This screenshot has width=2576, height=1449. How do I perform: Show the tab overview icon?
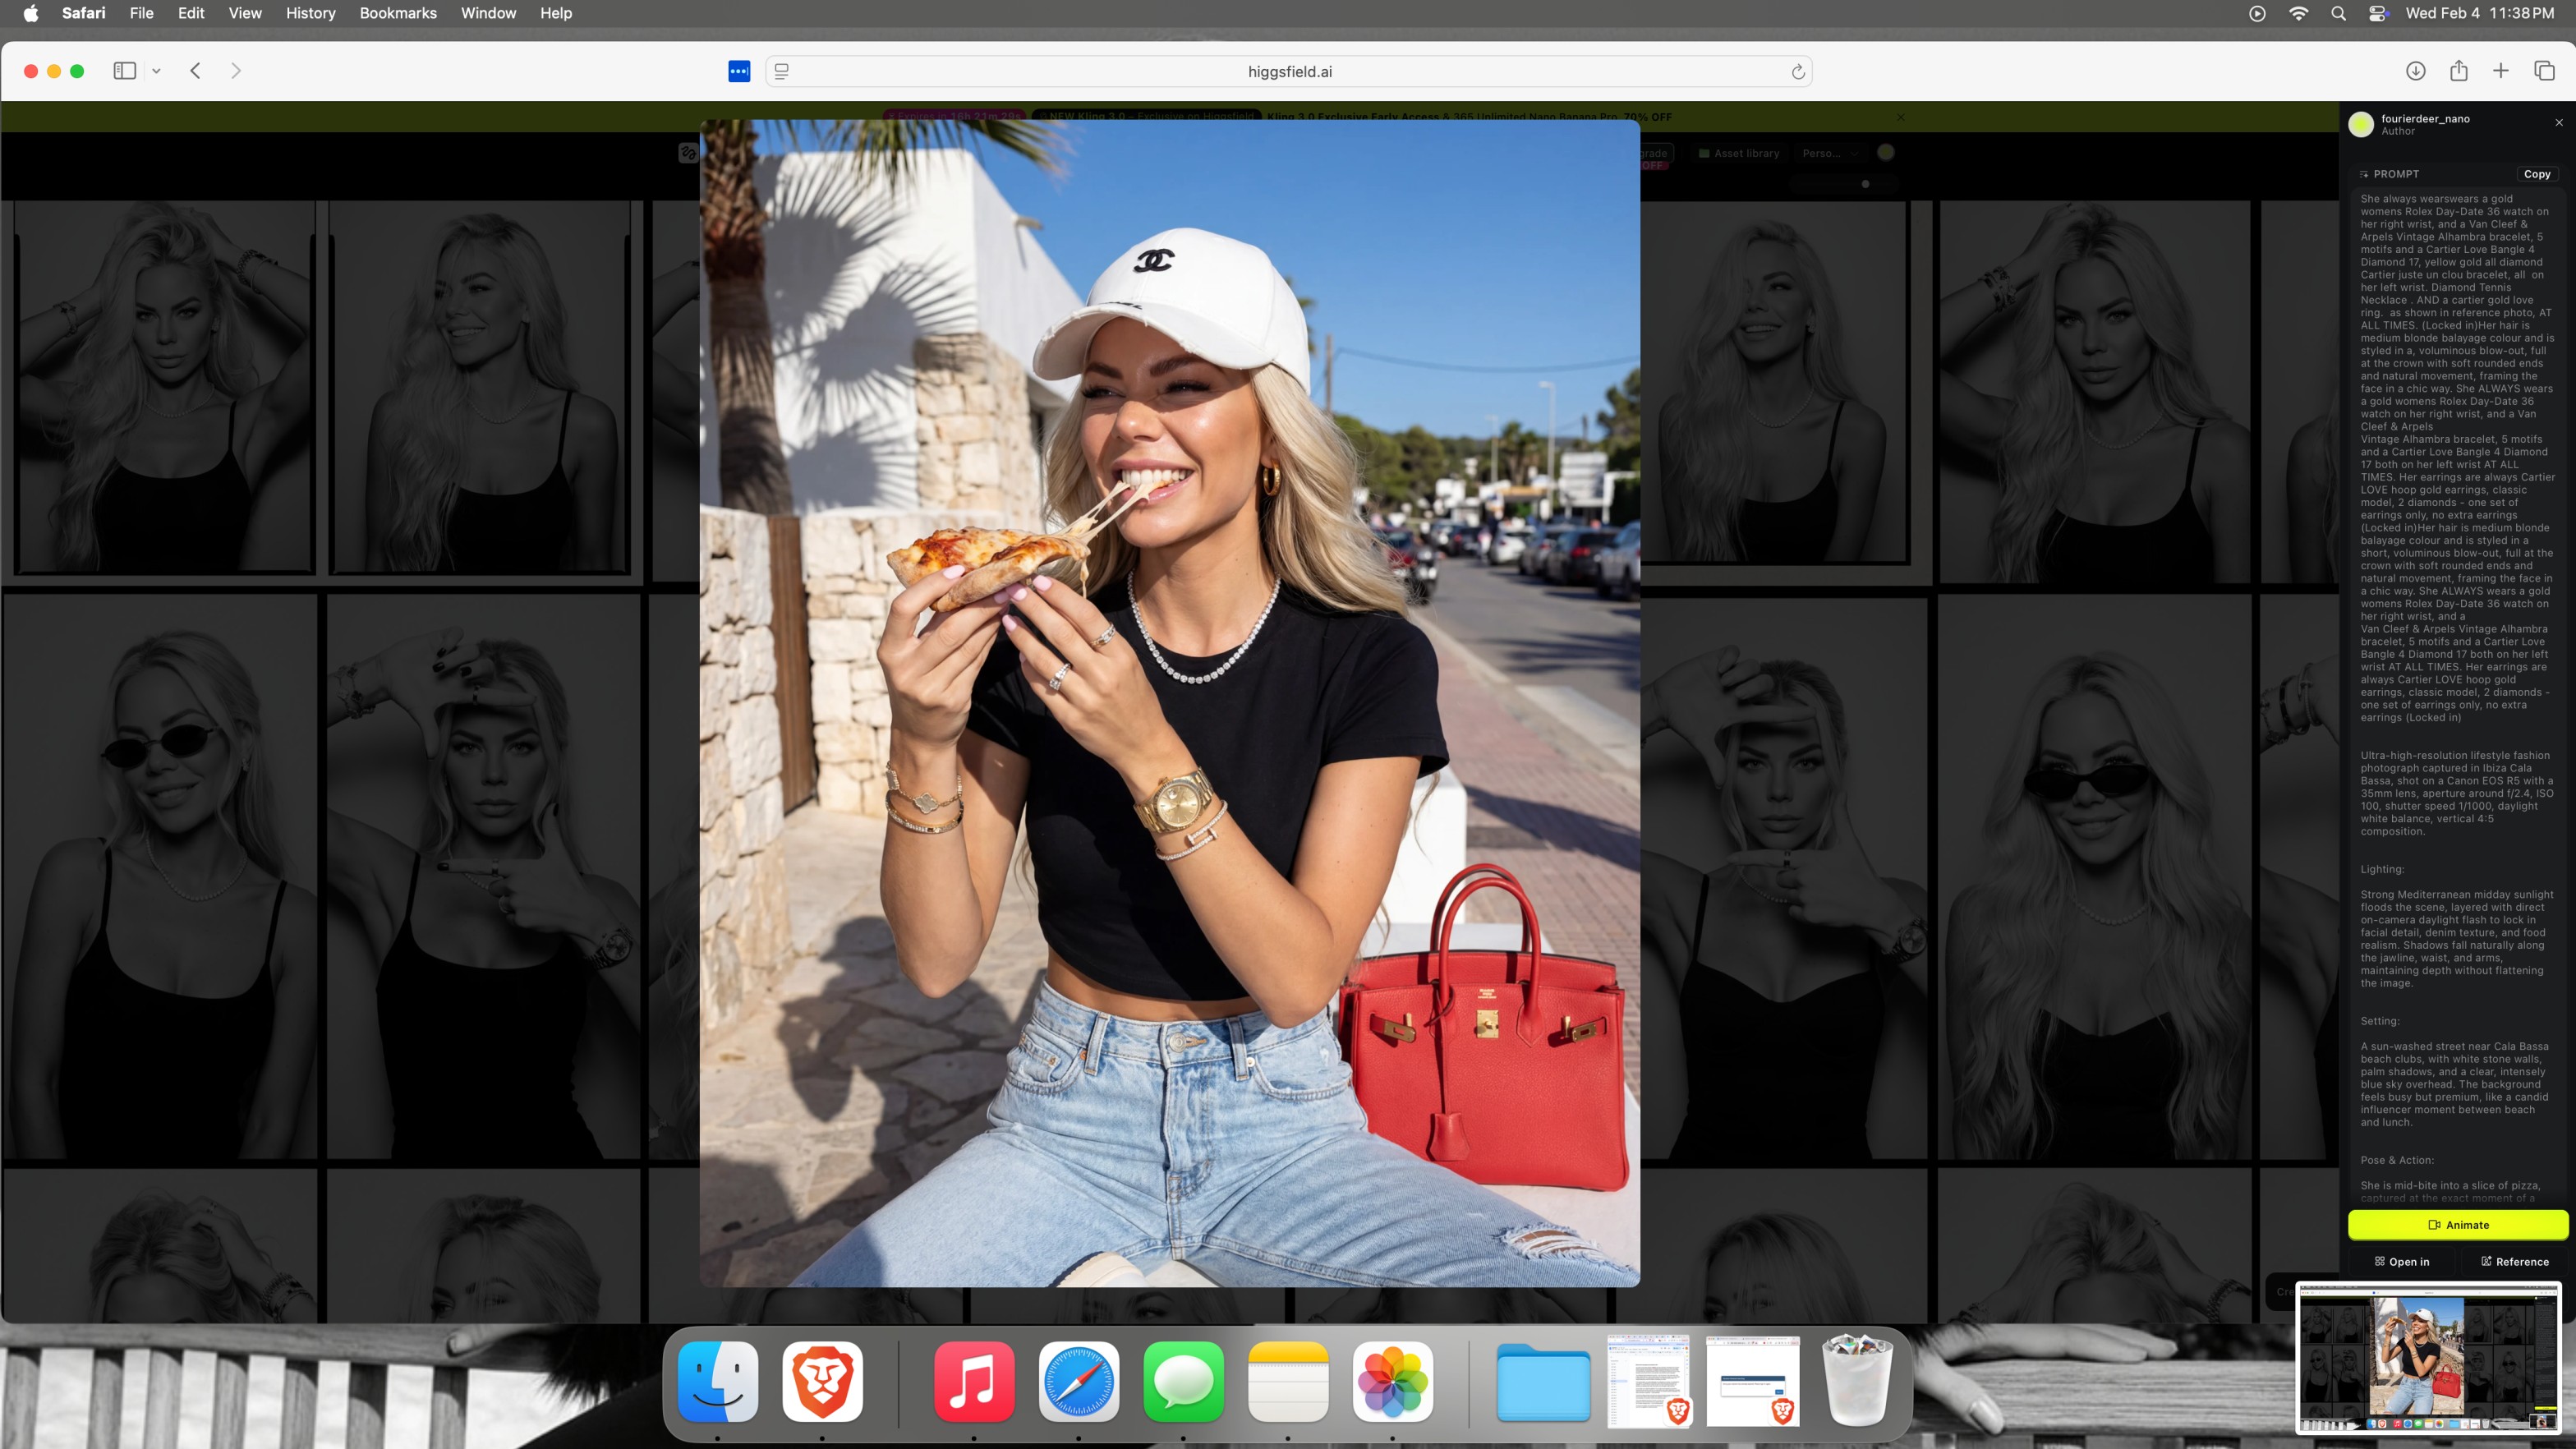click(2544, 71)
